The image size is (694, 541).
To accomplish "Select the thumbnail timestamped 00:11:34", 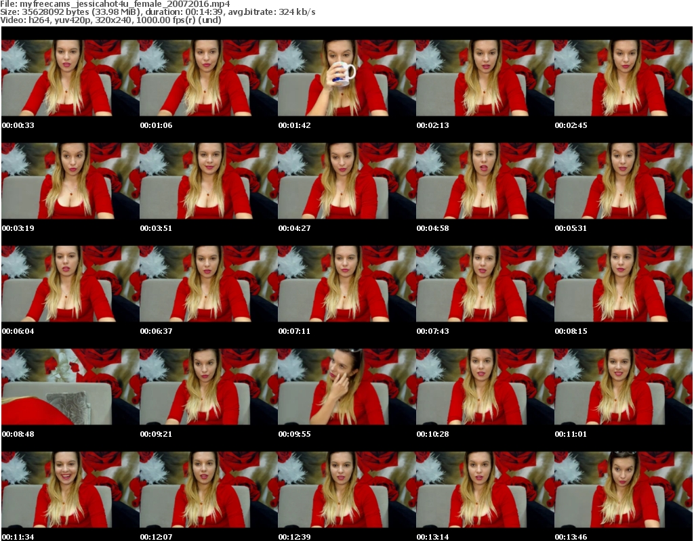I will [x=70, y=490].
